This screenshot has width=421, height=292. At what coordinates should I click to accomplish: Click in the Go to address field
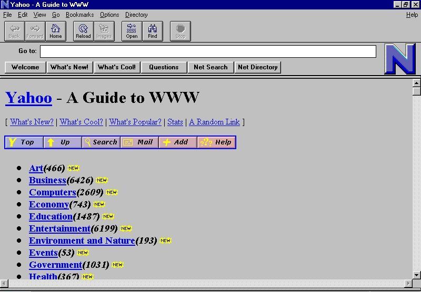(208, 51)
